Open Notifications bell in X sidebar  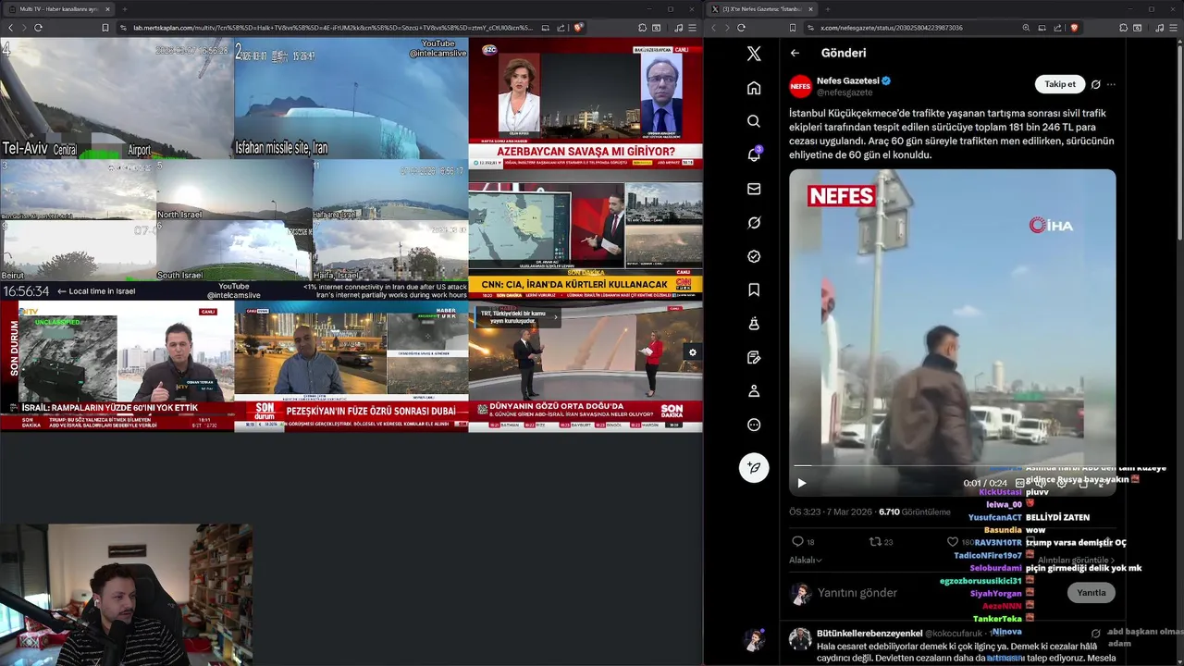click(754, 154)
